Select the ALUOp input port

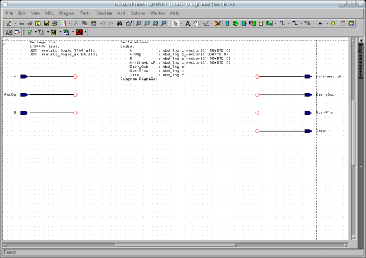[x=24, y=94]
